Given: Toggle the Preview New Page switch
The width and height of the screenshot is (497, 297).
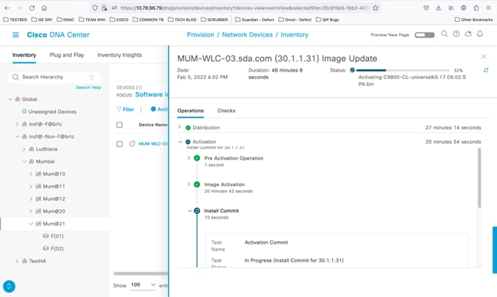Looking at the screenshot, I should pos(425,35).
